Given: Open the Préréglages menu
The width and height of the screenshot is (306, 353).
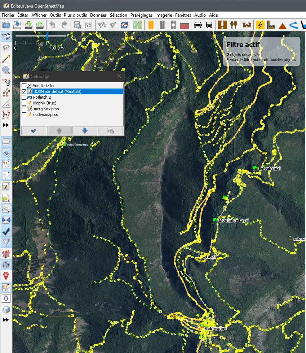Looking at the screenshot, I should point(141,15).
